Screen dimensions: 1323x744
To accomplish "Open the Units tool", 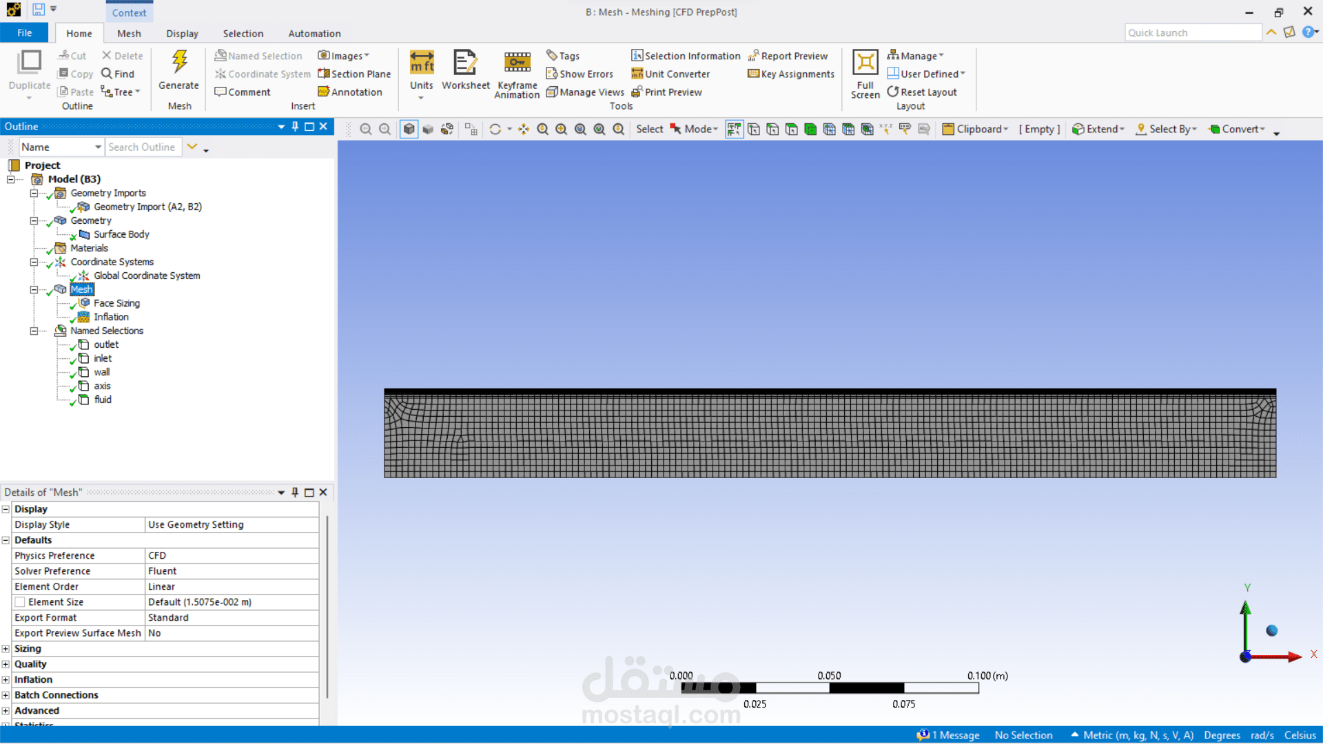I will (x=422, y=63).
